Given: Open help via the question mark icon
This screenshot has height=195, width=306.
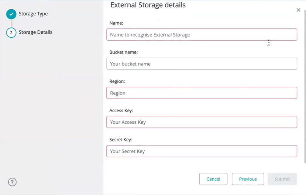Looking at the screenshot, I should pos(12,182).
